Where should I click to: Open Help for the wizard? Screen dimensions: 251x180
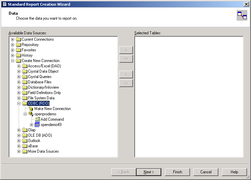click(234, 172)
